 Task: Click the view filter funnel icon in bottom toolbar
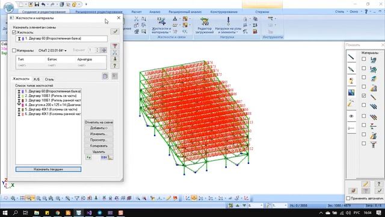click(x=77, y=198)
